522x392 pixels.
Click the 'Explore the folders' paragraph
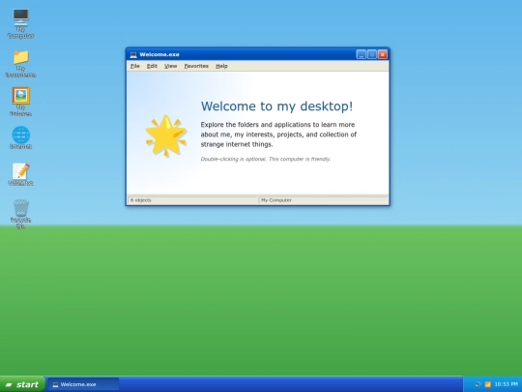[278, 135]
